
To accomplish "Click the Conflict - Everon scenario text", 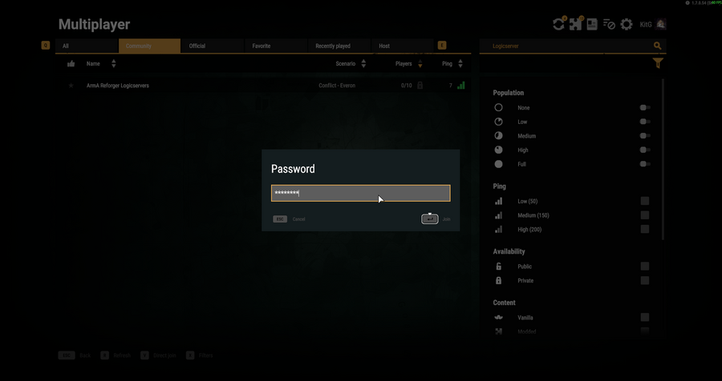I will pyautogui.click(x=337, y=86).
